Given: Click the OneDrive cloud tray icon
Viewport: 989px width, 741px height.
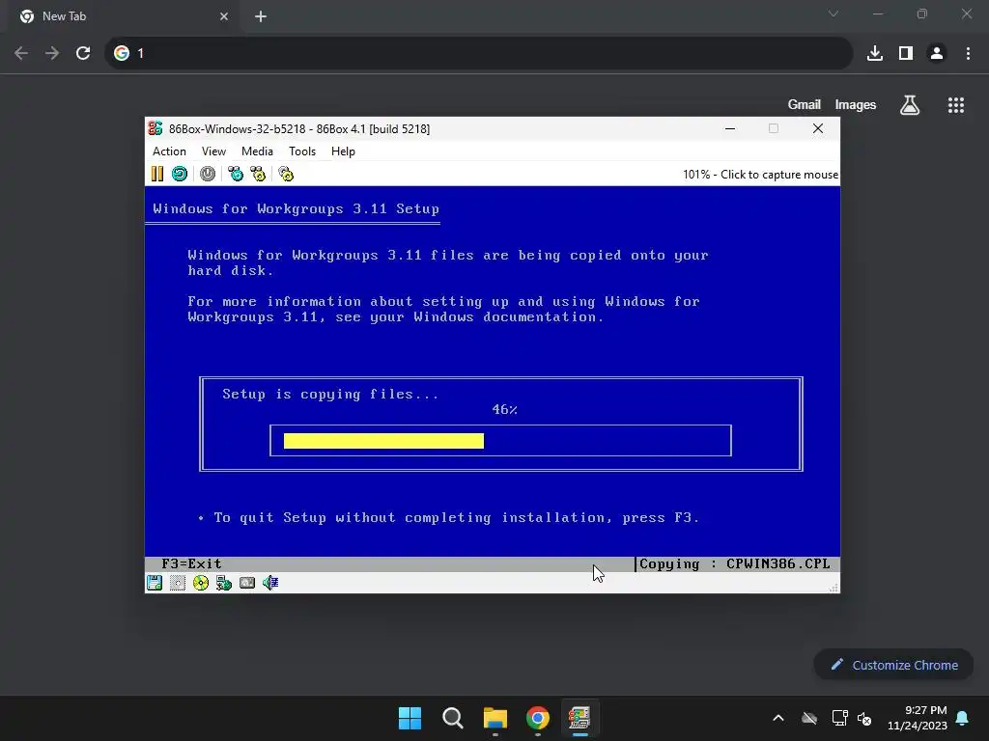Looking at the screenshot, I should point(809,718).
